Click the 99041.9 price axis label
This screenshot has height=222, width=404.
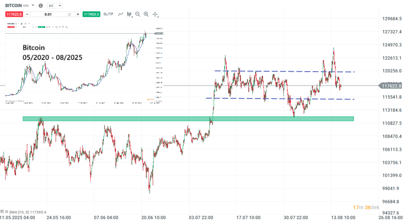click(x=392, y=188)
